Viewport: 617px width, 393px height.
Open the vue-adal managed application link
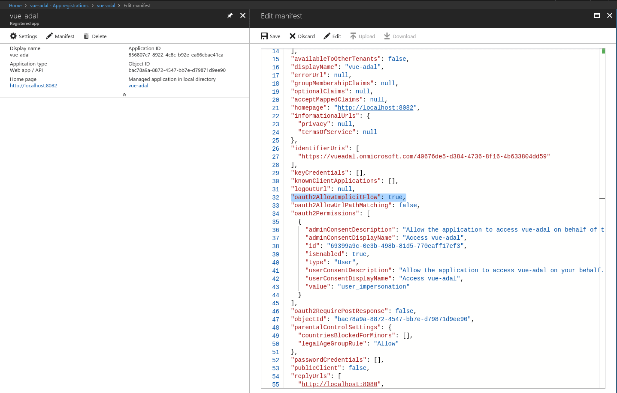pos(138,86)
